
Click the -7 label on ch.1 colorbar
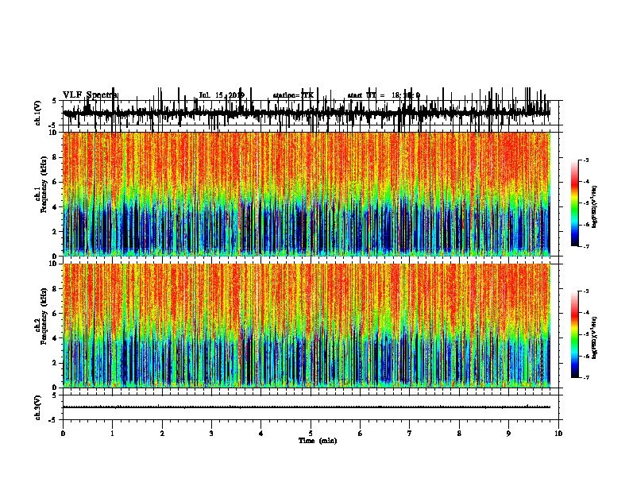pyautogui.click(x=586, y=246)
